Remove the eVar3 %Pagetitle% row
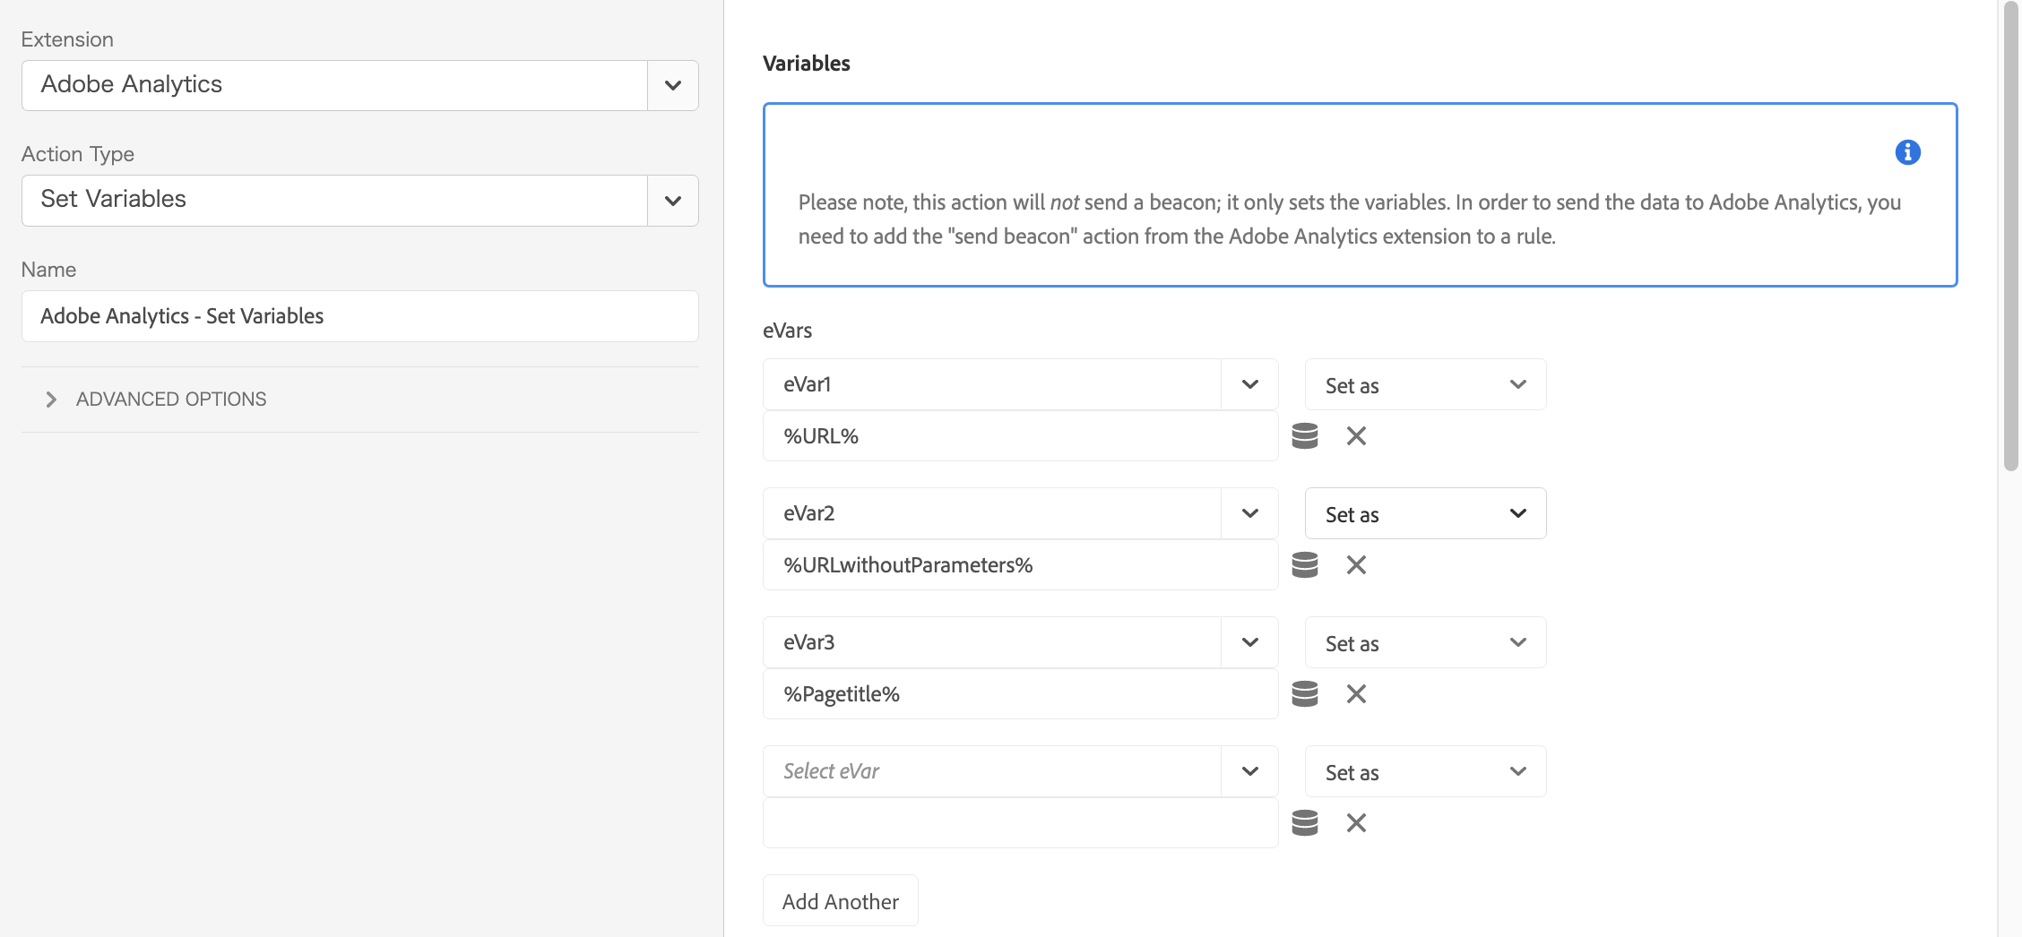This screenshot has width=2022, height=937. point(1356,694)
